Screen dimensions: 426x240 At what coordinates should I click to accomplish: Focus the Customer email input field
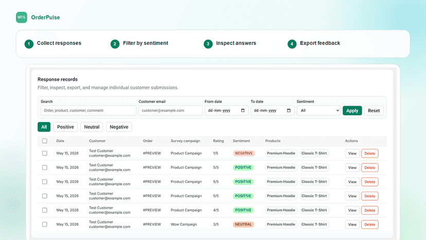170,111
